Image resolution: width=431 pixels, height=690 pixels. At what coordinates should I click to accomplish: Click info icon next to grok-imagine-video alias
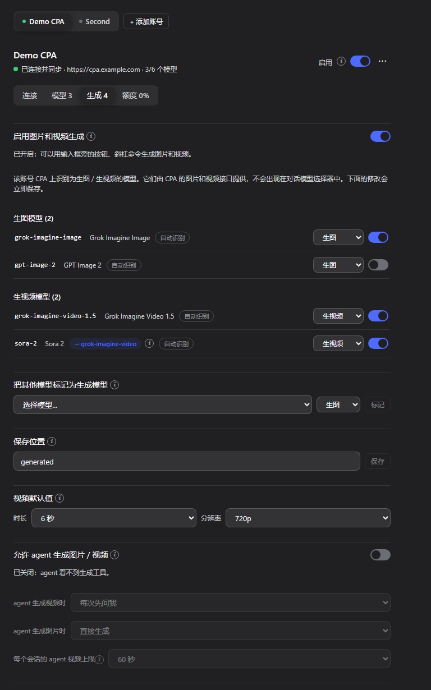coord(149,343)
